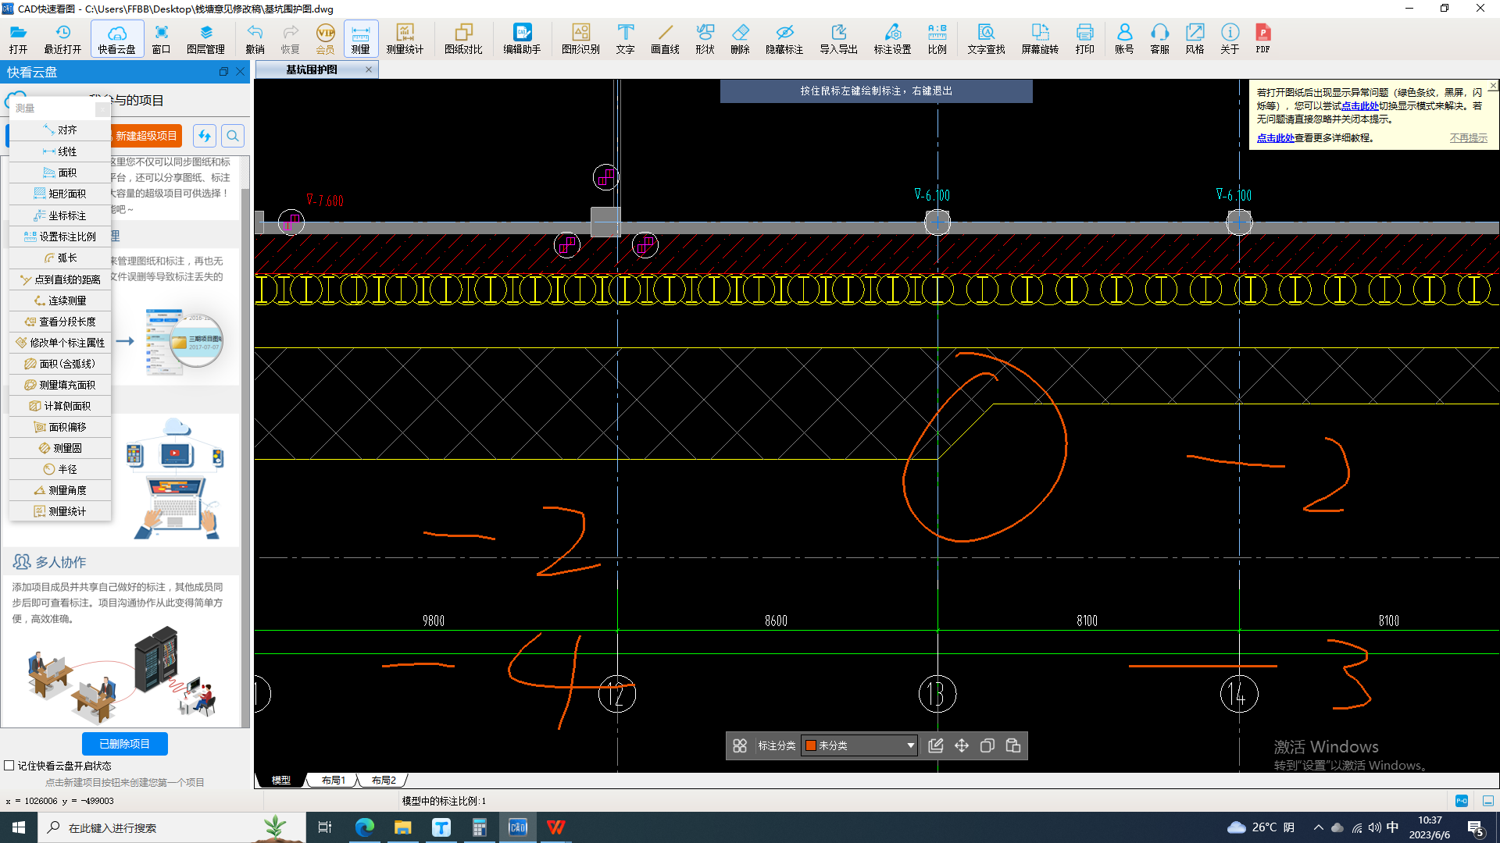Click the orange swatch beside 未分类
1500x843 pixels.
pyautogui.click(x=810, y=745)
